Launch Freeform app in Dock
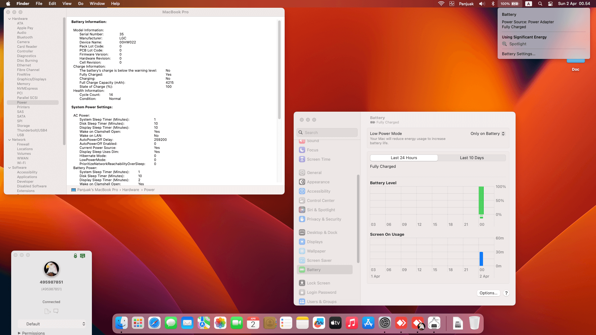Screen dimensions: 596x335 click(x=319, y=323)
